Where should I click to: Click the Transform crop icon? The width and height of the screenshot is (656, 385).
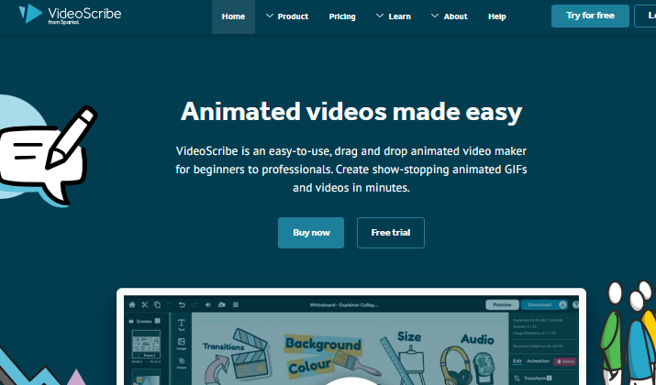517,379
